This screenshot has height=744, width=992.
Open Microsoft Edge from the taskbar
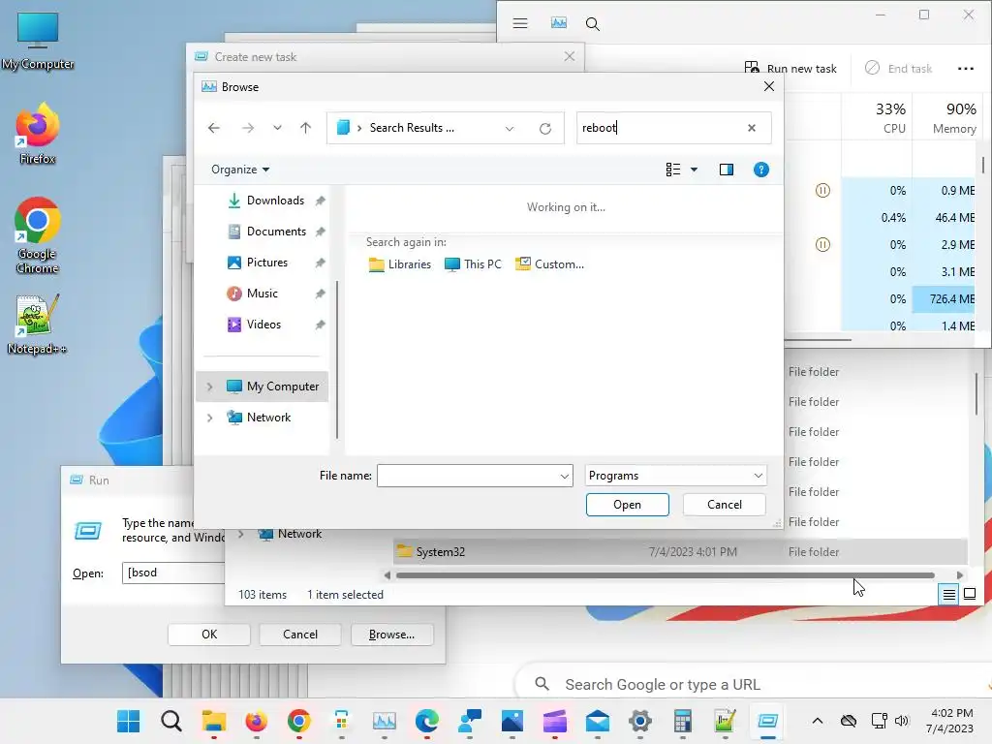tap(427, 721)
